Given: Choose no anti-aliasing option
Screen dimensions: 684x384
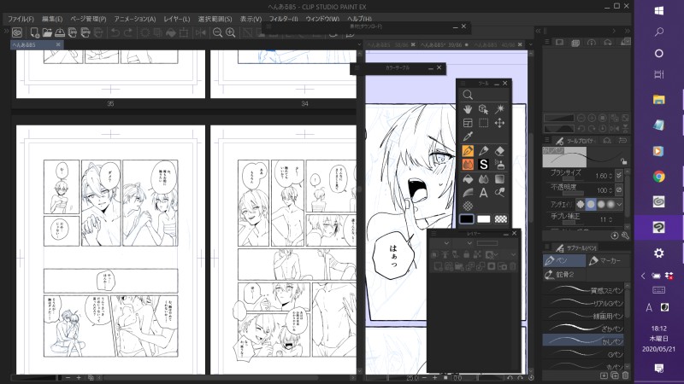Looking at the screenshot, I should (581, 204).
